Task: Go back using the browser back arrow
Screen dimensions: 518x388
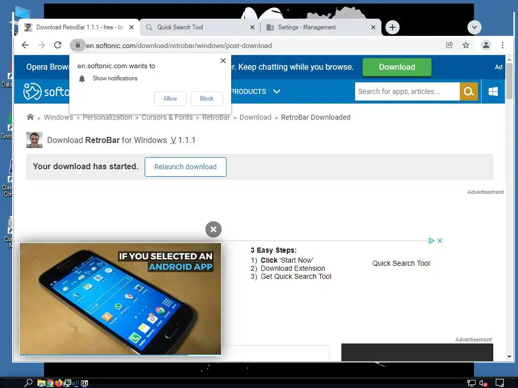Action: tap(25, 45)
